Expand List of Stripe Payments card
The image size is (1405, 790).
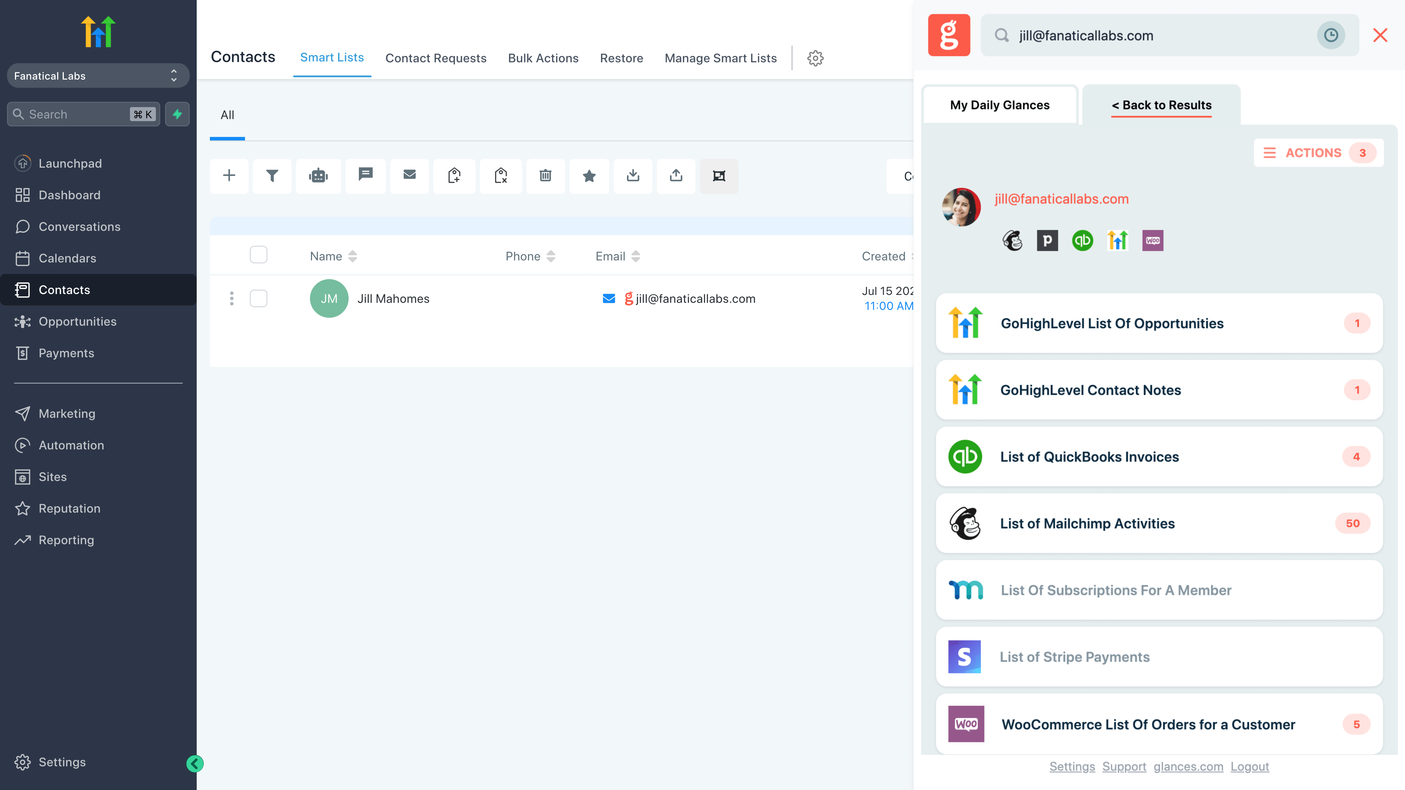[1159, 656]
